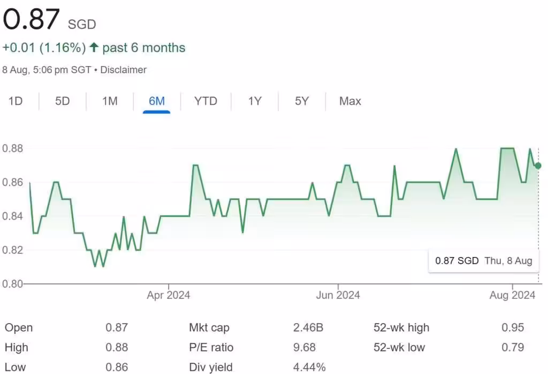Open the 5Y historical view

(301, 101)
